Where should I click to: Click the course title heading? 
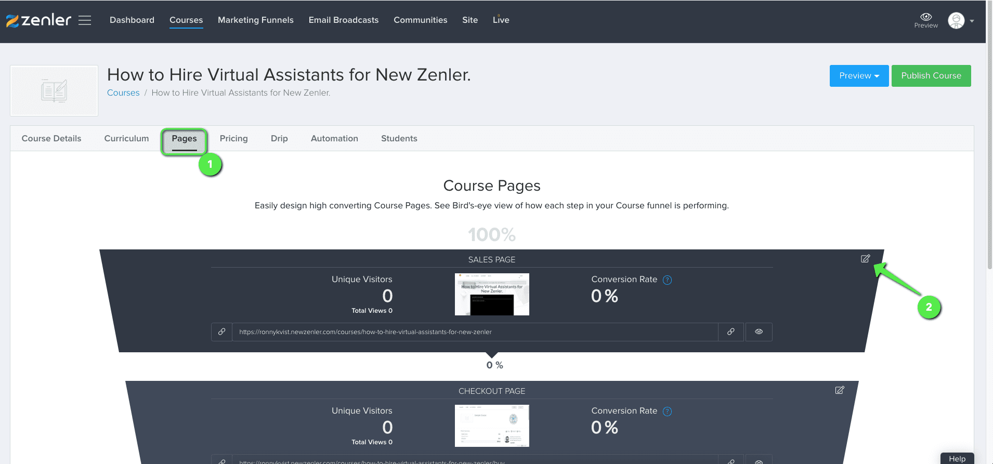point(289,75)
